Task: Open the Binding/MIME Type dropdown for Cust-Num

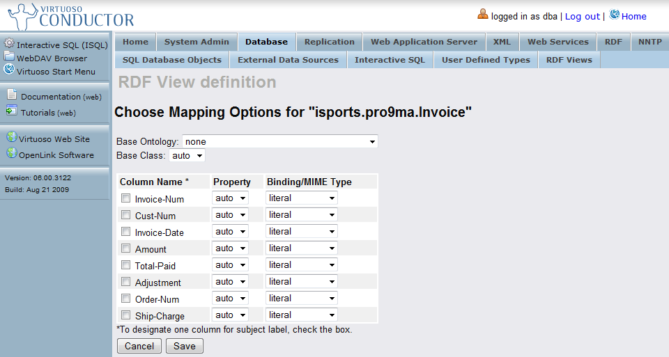Action: [x=302, y=215]
